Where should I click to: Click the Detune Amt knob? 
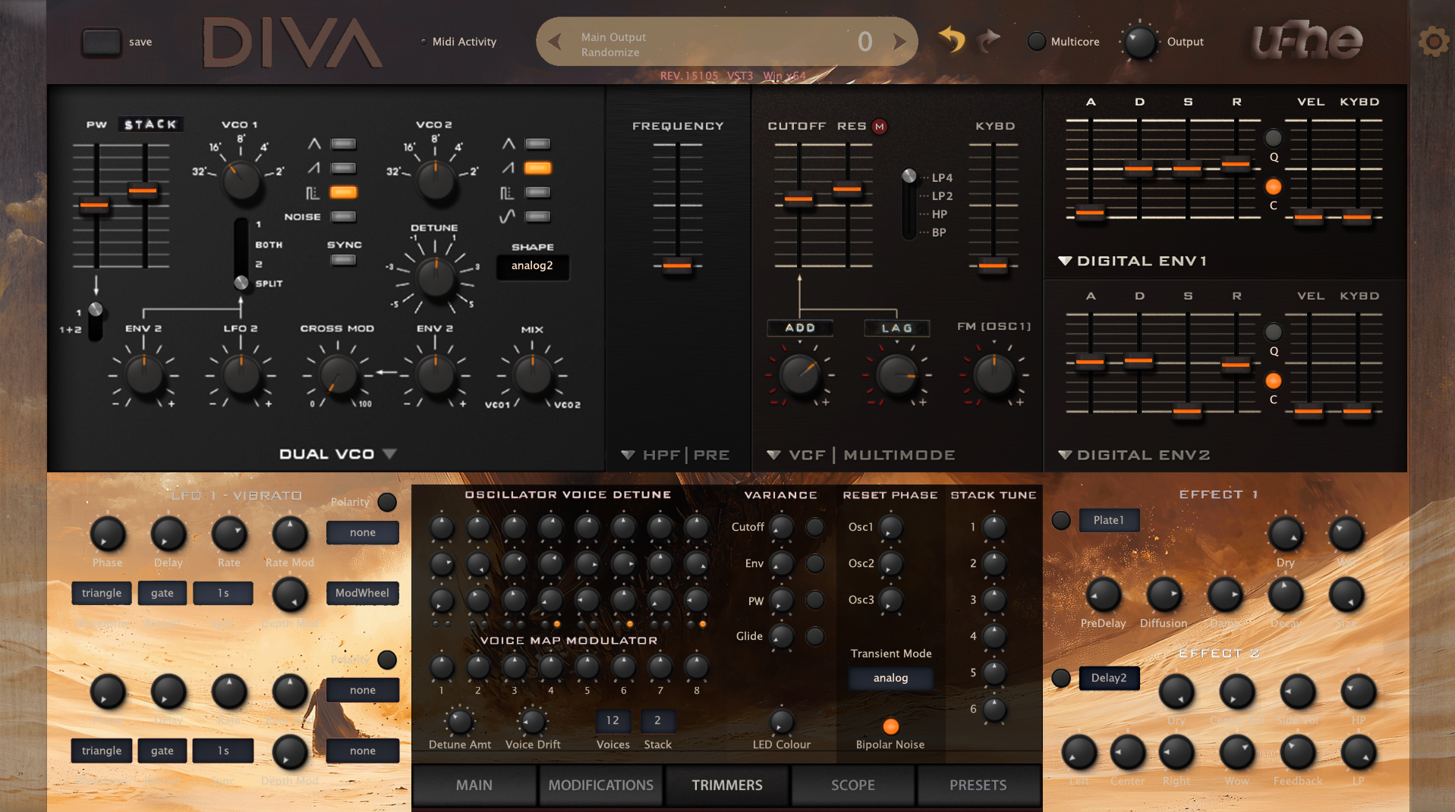460,721
